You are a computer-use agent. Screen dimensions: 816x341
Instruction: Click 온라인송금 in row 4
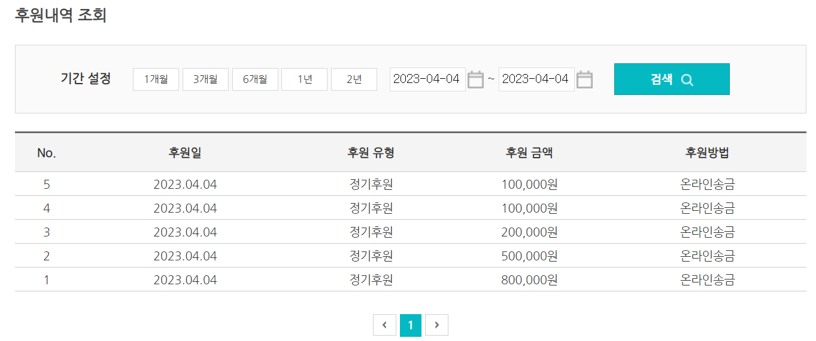click(x=708, y=208)
